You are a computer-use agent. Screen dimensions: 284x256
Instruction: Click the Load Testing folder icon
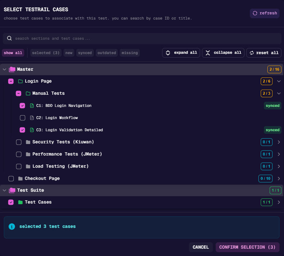(x=28, y=166)
